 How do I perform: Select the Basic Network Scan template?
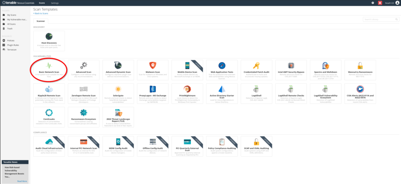click(x=49, y=70)
